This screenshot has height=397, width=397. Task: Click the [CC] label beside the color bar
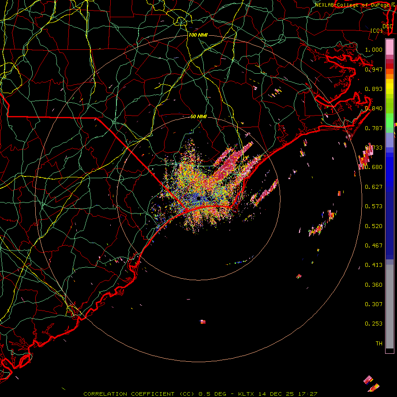377,30
